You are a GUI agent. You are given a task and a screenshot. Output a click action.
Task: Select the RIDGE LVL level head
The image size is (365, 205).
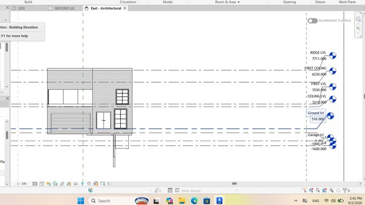click(x=332, y=56)
